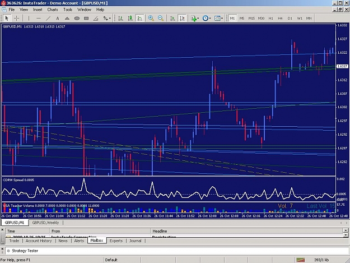Screen dimensions: 350x263
Task: Open the Charts menu
Action: tap(53, 10)
